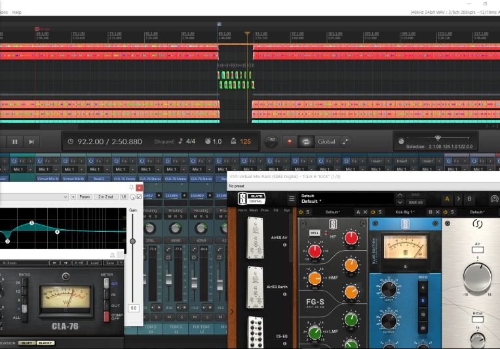
Task: Uncheck the ReaEQ bypass checkbox
Action: pyautogui.click(x=139, y=197)
